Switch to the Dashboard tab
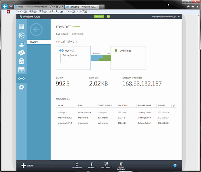The width and height of the screenshot is (201, 172). click(x=62, y=34)
